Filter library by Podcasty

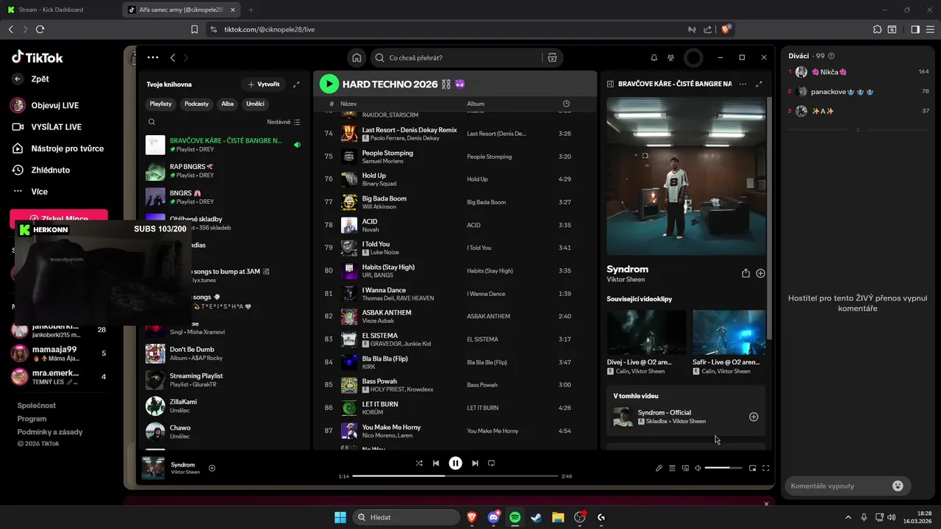coord(196,104)
